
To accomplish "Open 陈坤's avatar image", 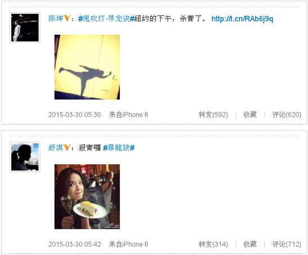I will (x=25, y=27).
